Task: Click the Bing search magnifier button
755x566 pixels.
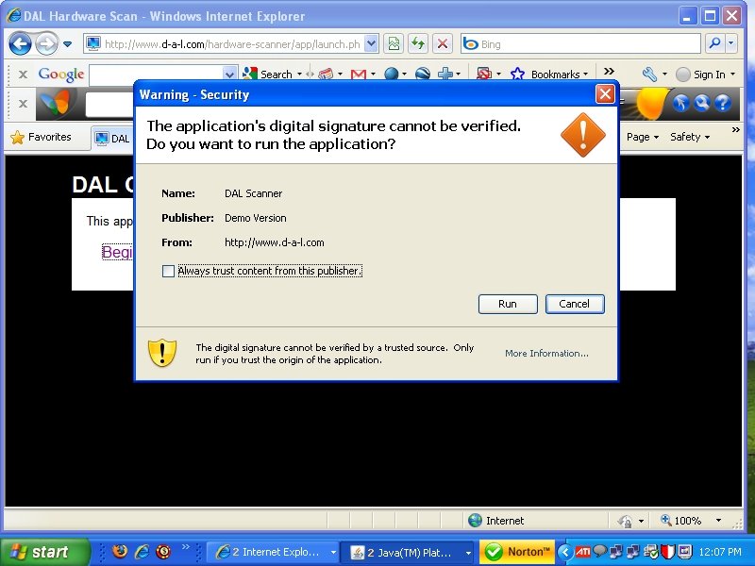Action: (715, 43)
